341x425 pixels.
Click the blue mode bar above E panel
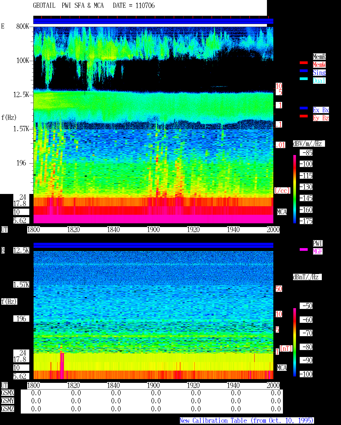pyautogui.click(x=153, y=21)
